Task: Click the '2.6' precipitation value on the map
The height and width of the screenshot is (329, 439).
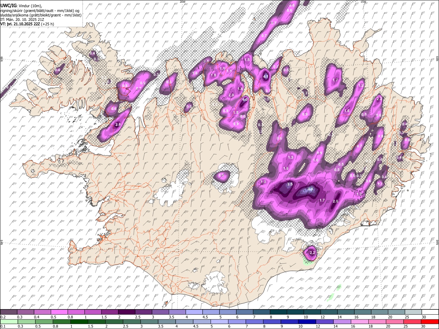Action: [336, 201]
